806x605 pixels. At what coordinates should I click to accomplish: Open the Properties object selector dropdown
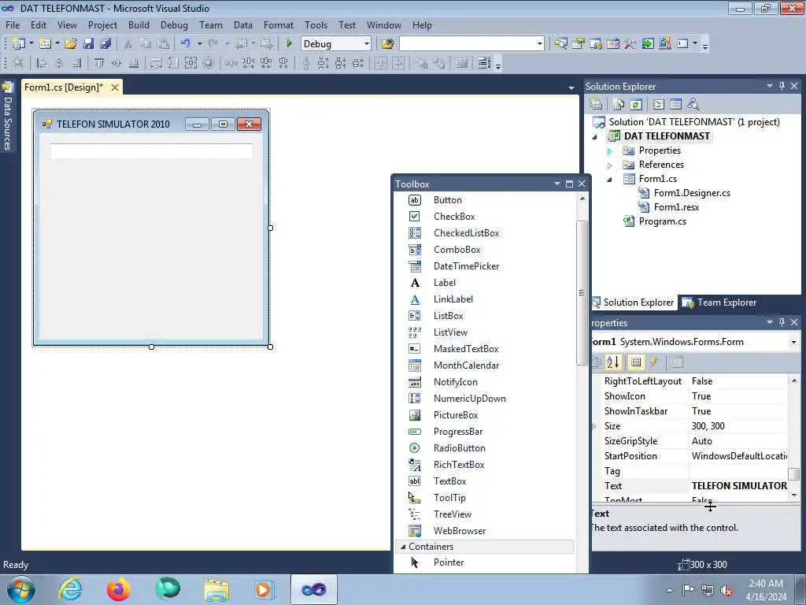793,342
